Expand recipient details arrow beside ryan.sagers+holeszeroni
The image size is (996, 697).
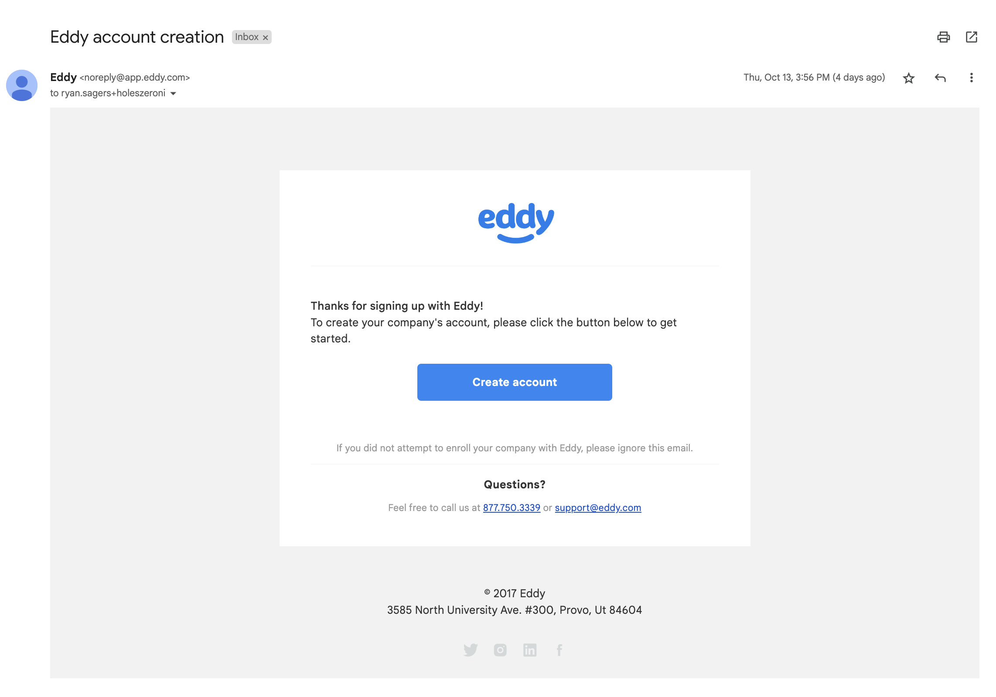(173, 94)
